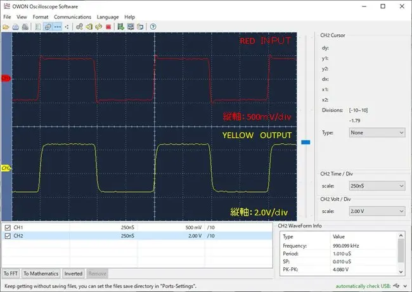Click the print preview toolbar icon
The height and width of the screenshot is (292, 412).
(x=25, y=27)
